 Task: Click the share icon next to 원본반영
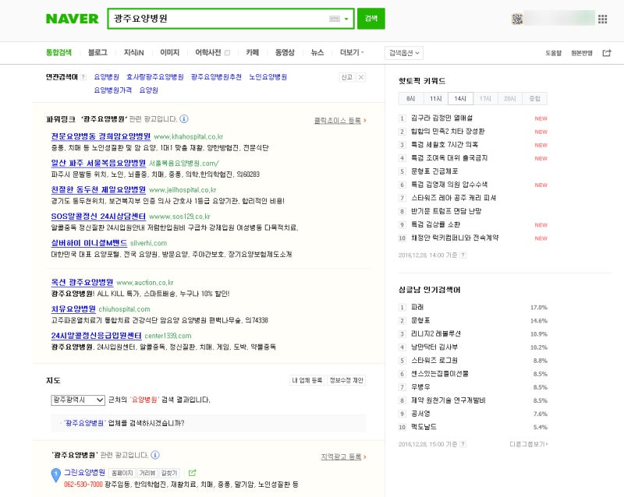[607, 53]
